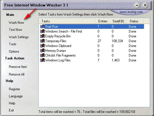The width and height of the screenshot is (154, 116).
Task: Click the Windows Search - File Find icon
Action: click(42, 31)
